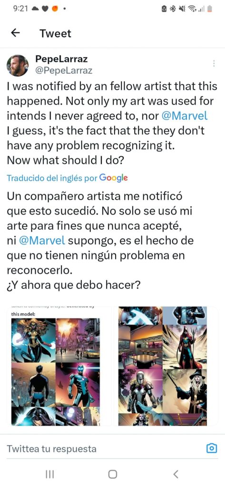The image size is (225, 488).
Task: Open PepeLarraz profile picture
Action: point(18,66)
